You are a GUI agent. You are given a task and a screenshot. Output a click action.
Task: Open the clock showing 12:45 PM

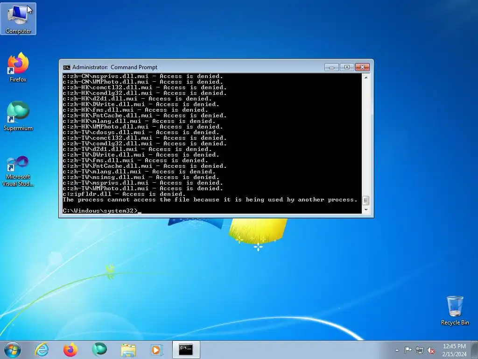pos(454,350)
